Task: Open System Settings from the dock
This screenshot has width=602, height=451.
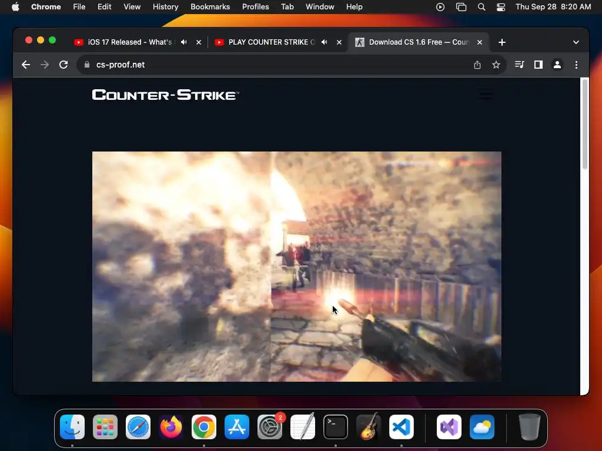Action: point(270,427)
